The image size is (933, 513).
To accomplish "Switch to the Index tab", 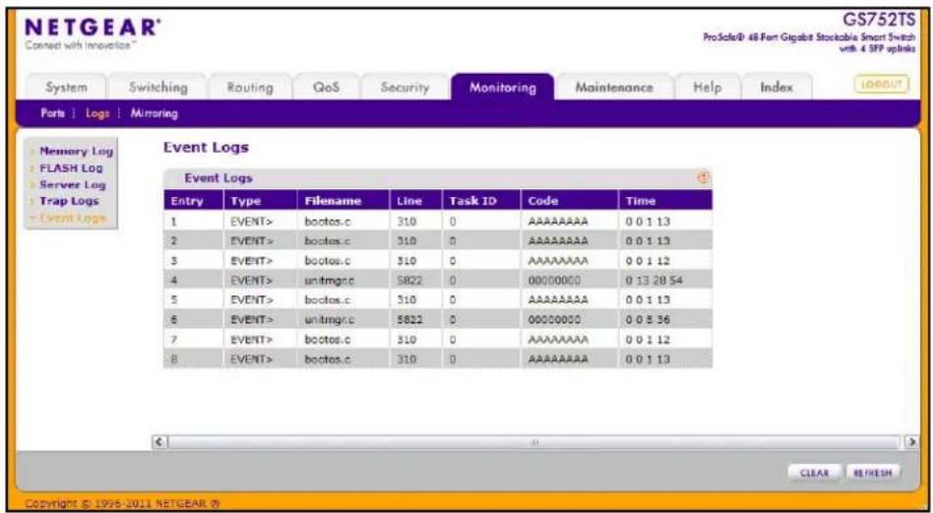I will 777,88.
